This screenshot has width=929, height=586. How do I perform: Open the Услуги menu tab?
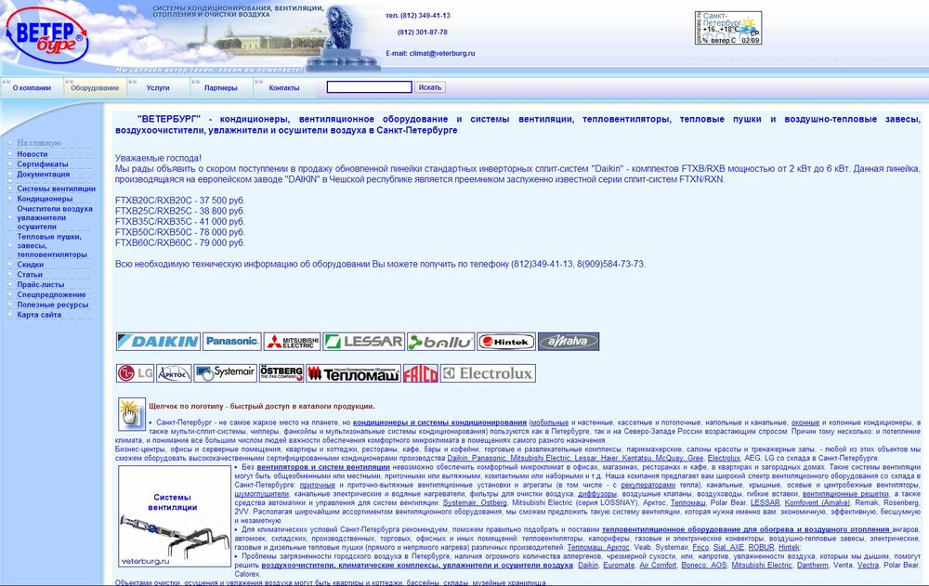click(158, 87)
